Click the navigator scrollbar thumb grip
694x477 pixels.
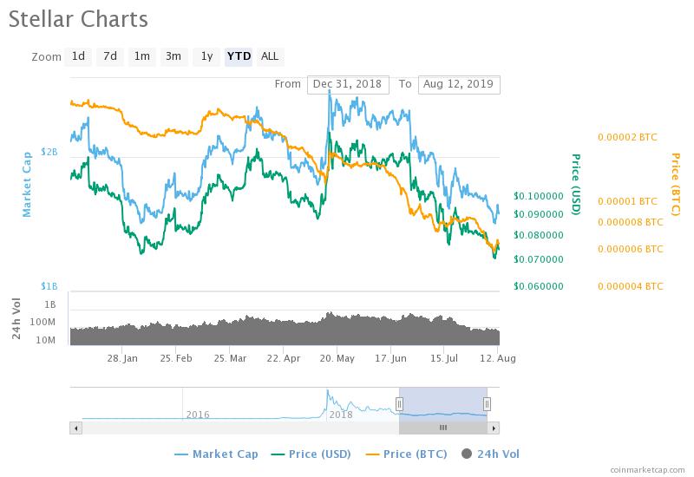coord(443,428)
